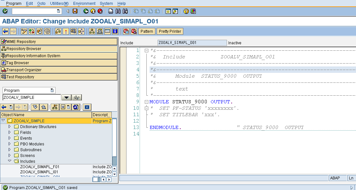Confirm with the green checkmark Enter icon
This screenshot has width=356, height=190.
point(5,11)
